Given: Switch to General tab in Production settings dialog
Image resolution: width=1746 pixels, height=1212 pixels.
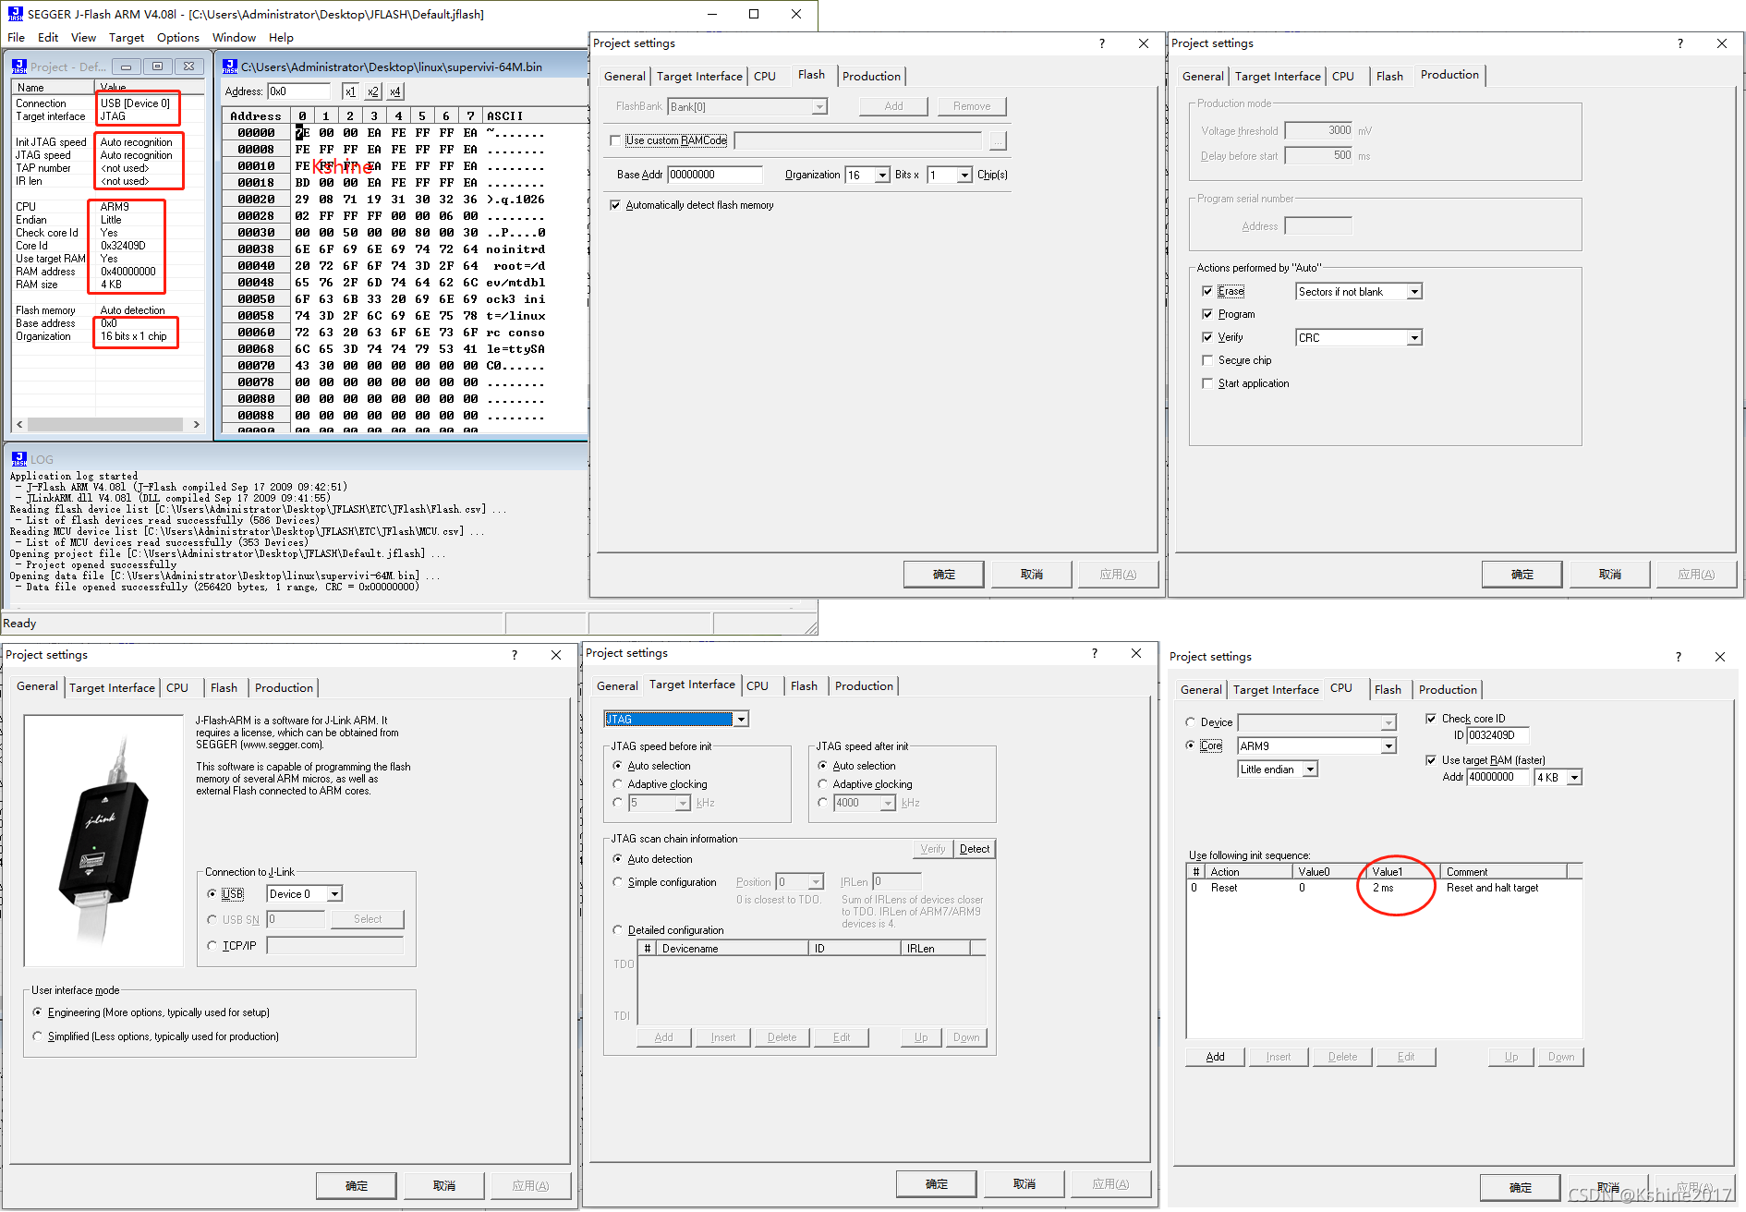Looking at the screenshot, I should coord(1203,77).
